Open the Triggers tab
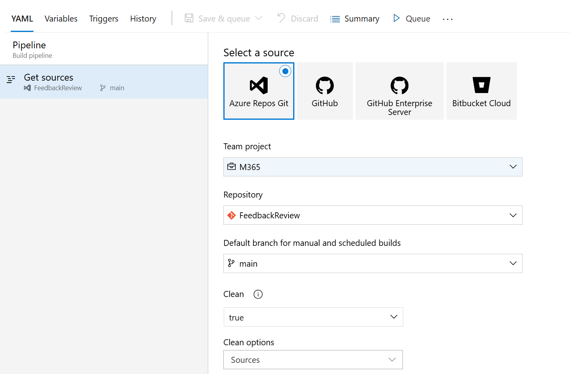The width and height of the screenshot is (570, 374). (104, 19)
